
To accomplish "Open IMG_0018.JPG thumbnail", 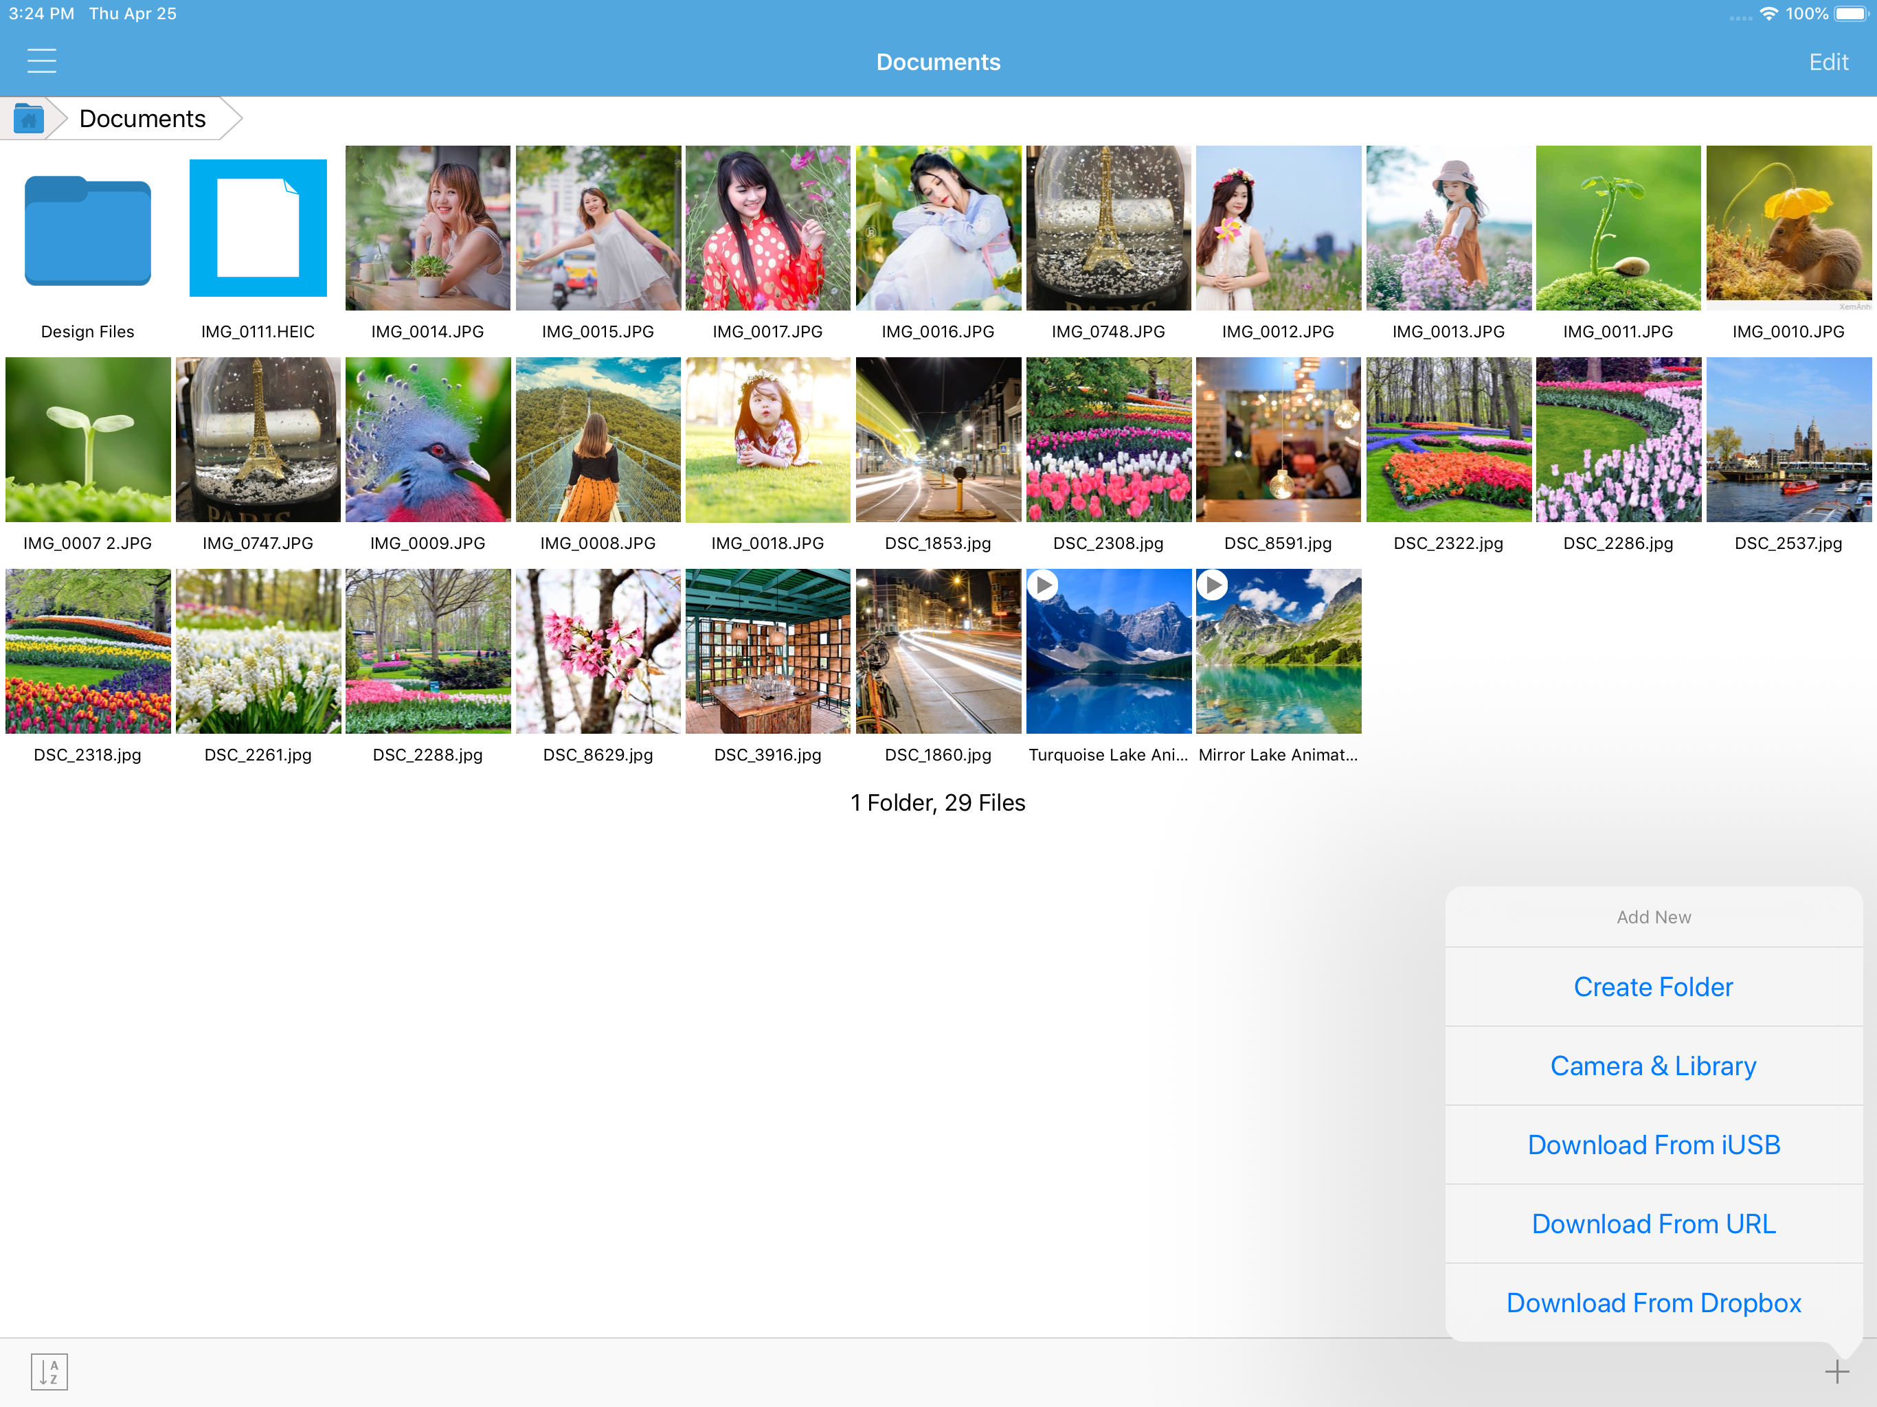I will 768,440.
